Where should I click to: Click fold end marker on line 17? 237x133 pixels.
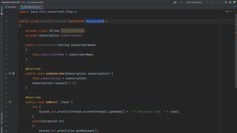(17, 88)
